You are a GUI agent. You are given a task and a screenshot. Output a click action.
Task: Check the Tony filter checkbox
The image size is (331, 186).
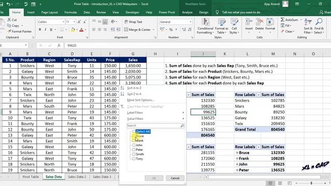pos(134,159)
